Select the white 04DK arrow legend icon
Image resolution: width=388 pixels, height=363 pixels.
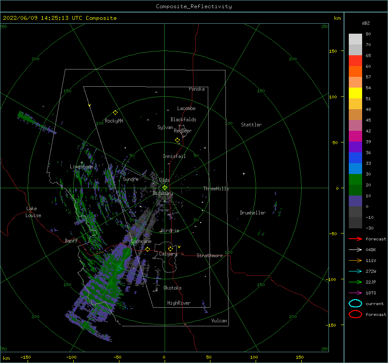(355, 249)
